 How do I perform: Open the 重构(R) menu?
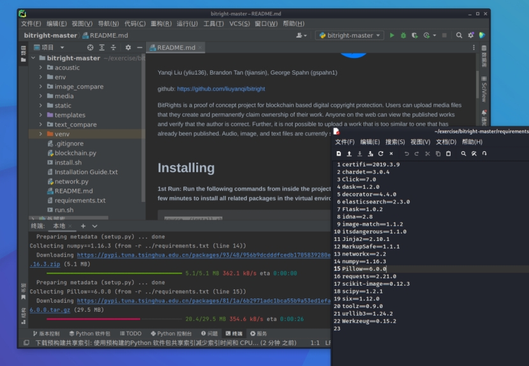(161, 24)
